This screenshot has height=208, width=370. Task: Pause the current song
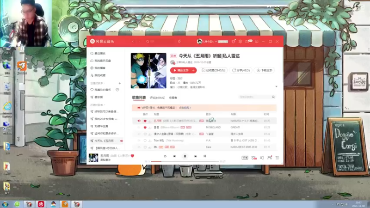pyautogui.click(x=185, y=156)
